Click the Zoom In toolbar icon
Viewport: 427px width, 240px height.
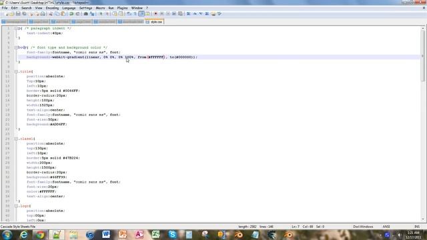pos(101,13)
